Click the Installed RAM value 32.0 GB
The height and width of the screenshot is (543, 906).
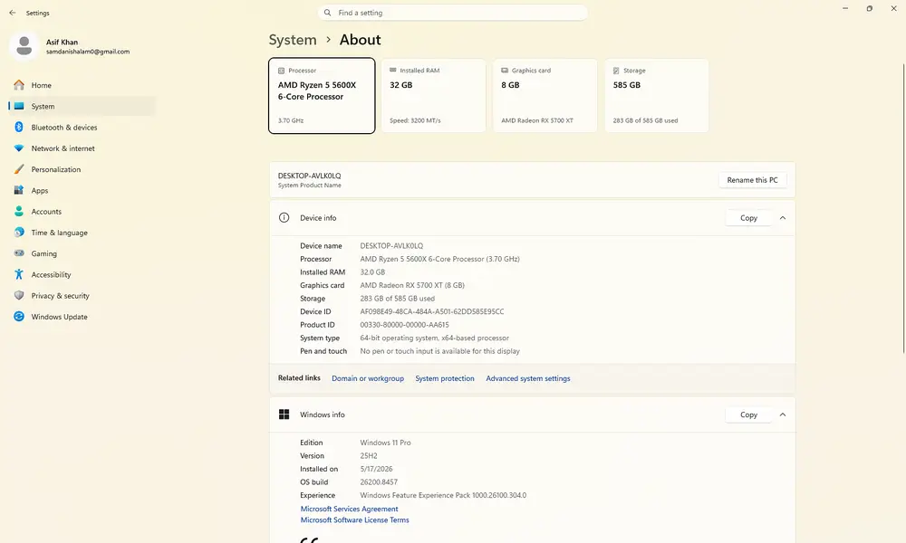point(372,271)
